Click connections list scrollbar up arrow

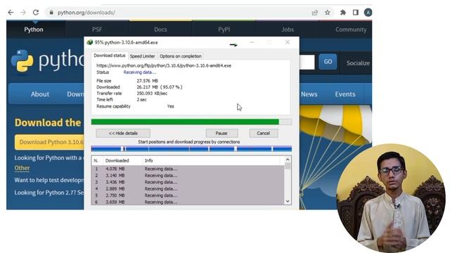pos(288,160)
